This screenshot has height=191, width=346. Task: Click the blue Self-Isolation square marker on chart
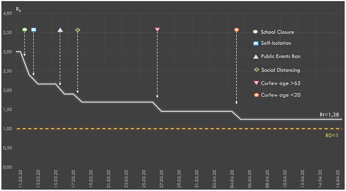[34, 30]
